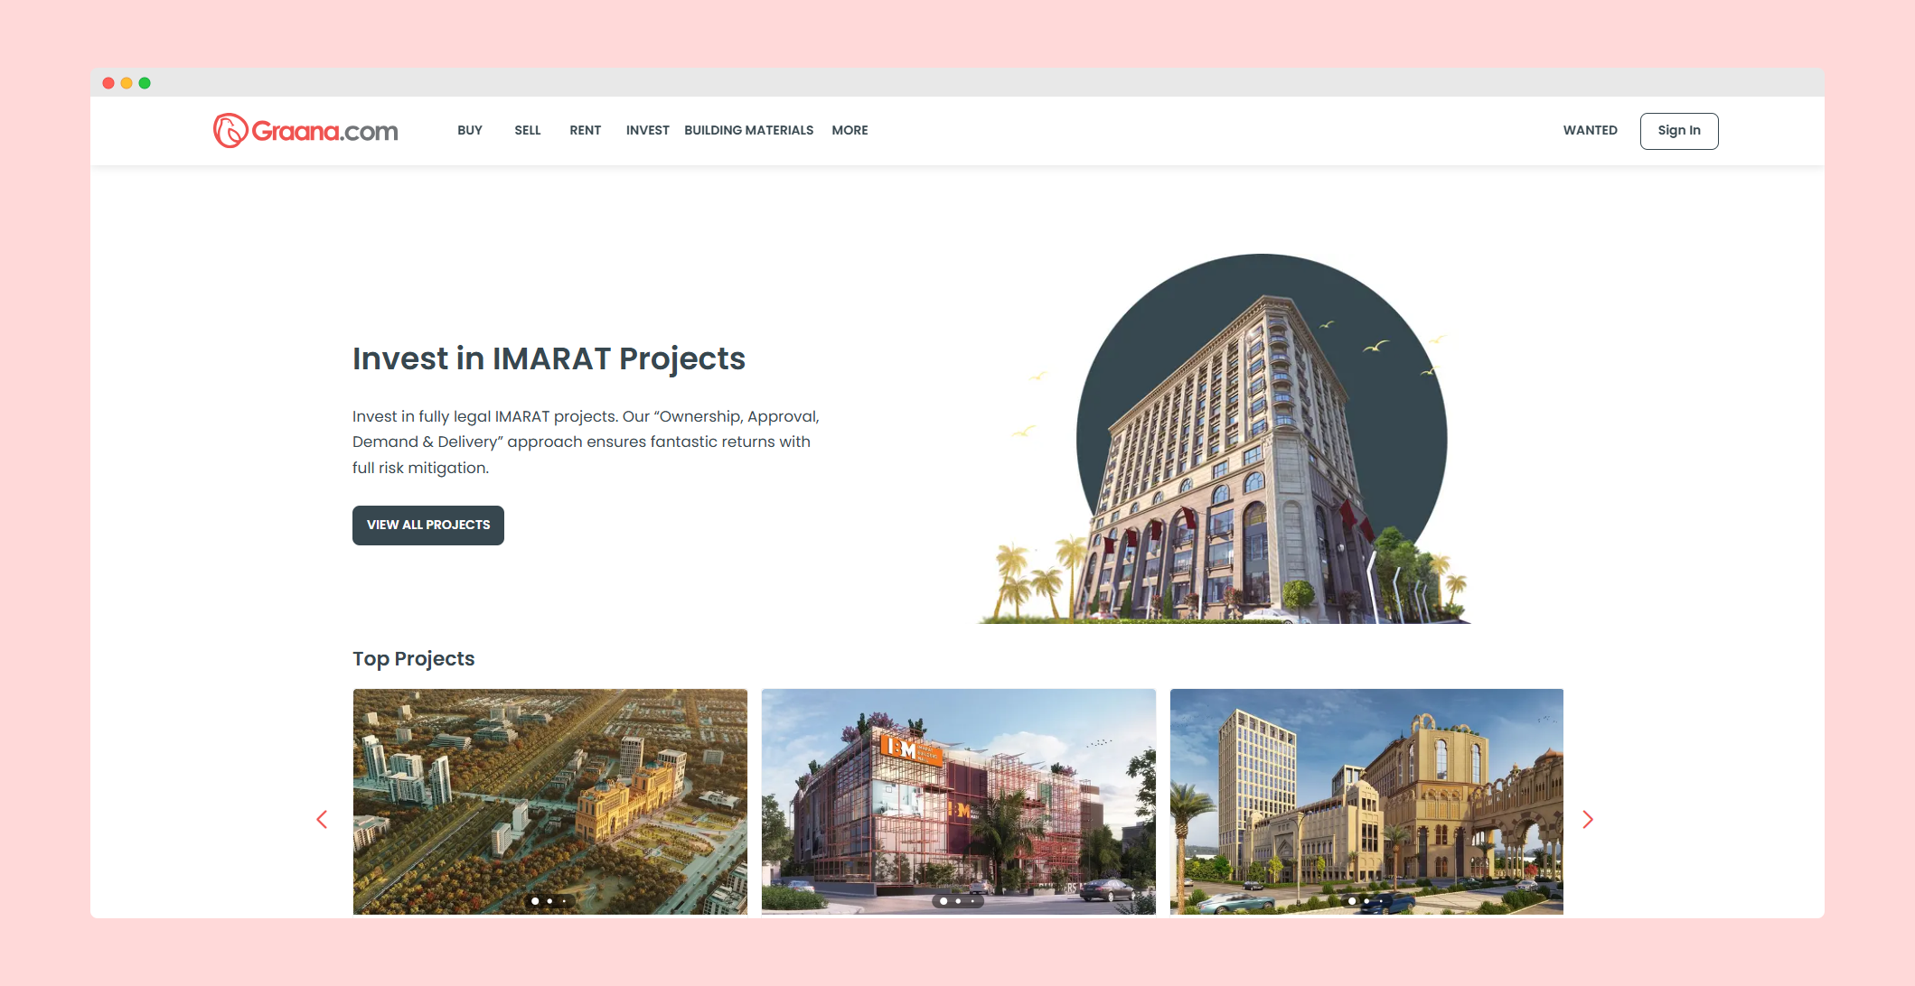Open the WANTED link
Image resolution: width=1915 pixels, height=986 pixels.
tap(1591, 131)
